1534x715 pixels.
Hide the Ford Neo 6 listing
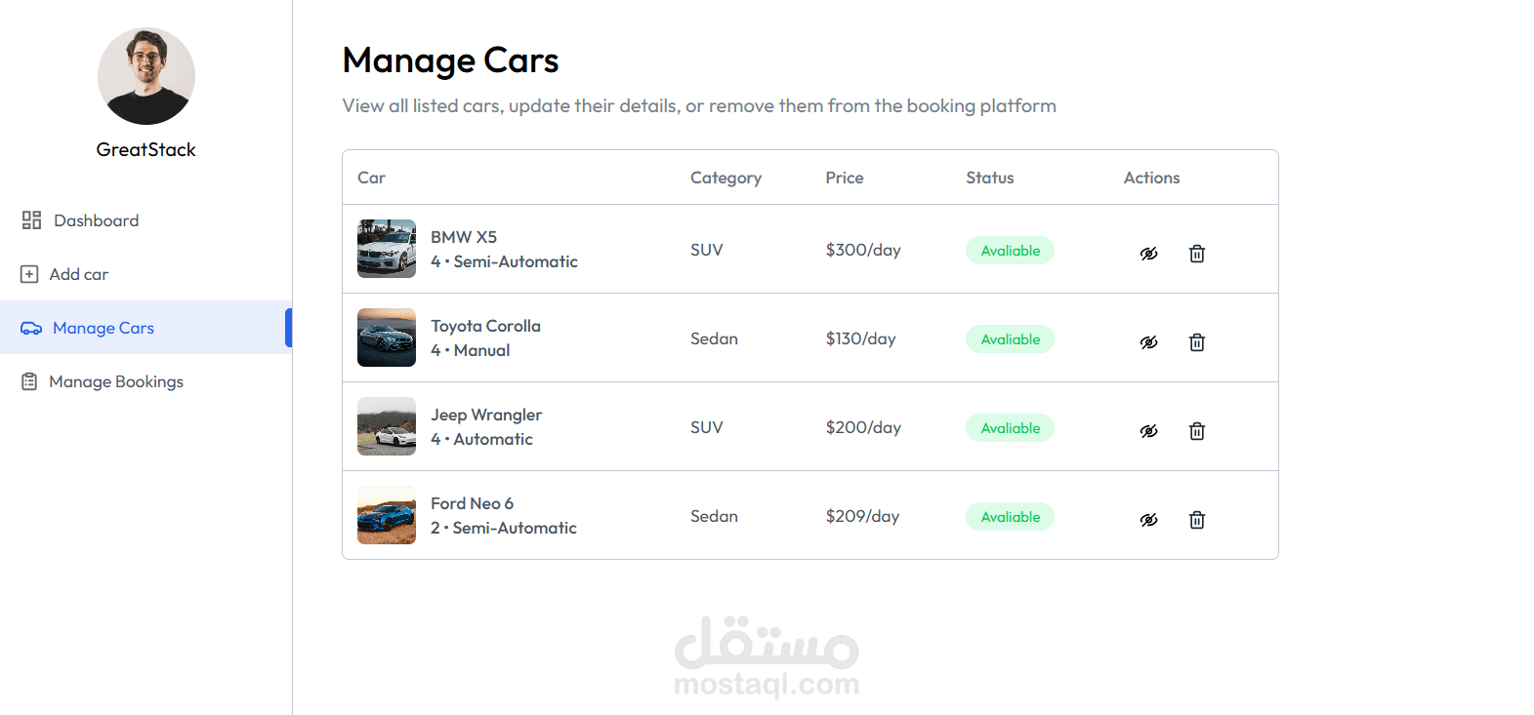click(1149, 520)
